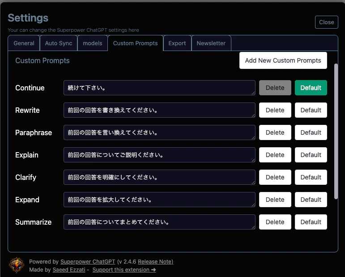This screenshot has width=345, height=277.
Task: Click the Rewrite prompt label
Action: 27,110
